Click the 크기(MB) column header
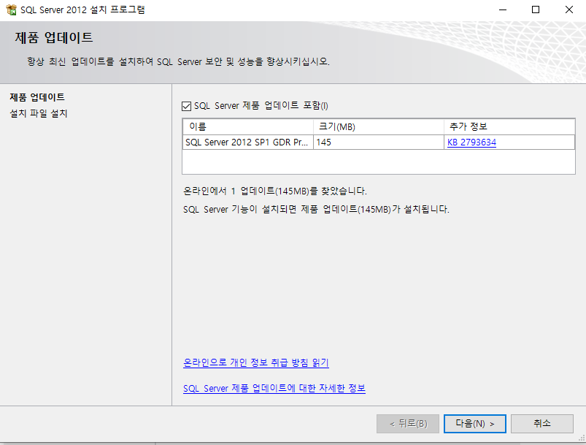586x445 pixels. (x=379, y=127)
